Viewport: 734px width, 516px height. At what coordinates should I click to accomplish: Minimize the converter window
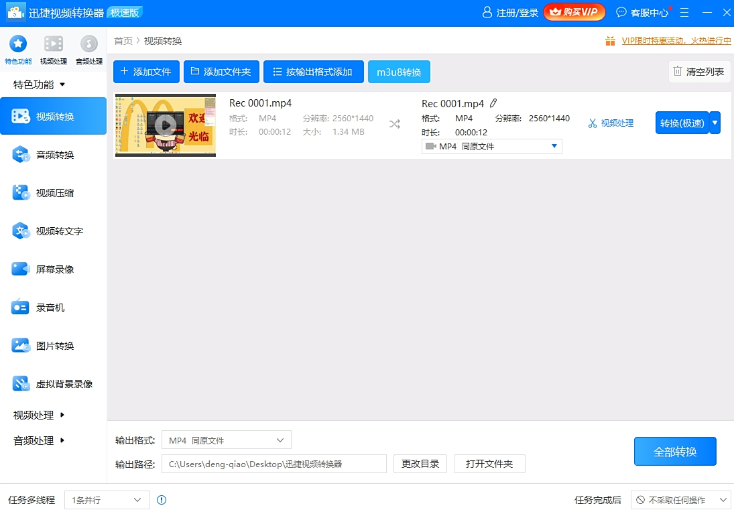(707, 13)
